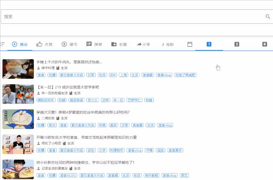Image resolution: width=273 pixels, height=180 pixels.
Task: Select the 指数 index tab
Action: (x=167, y=44)
